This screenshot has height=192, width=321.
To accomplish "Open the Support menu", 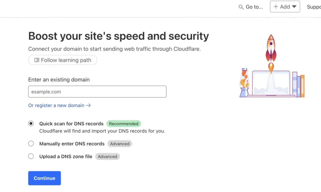I will click(313, 7).
